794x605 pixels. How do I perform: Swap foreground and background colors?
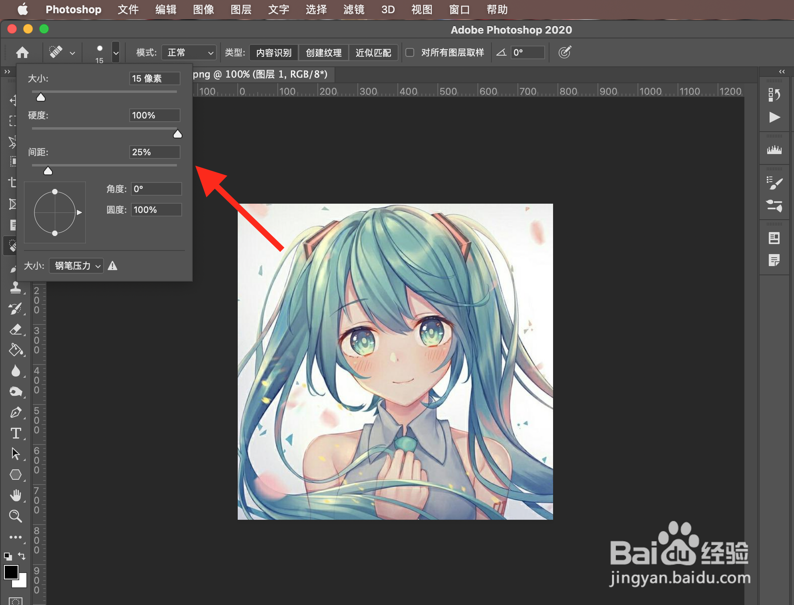[x=22, y=556]
